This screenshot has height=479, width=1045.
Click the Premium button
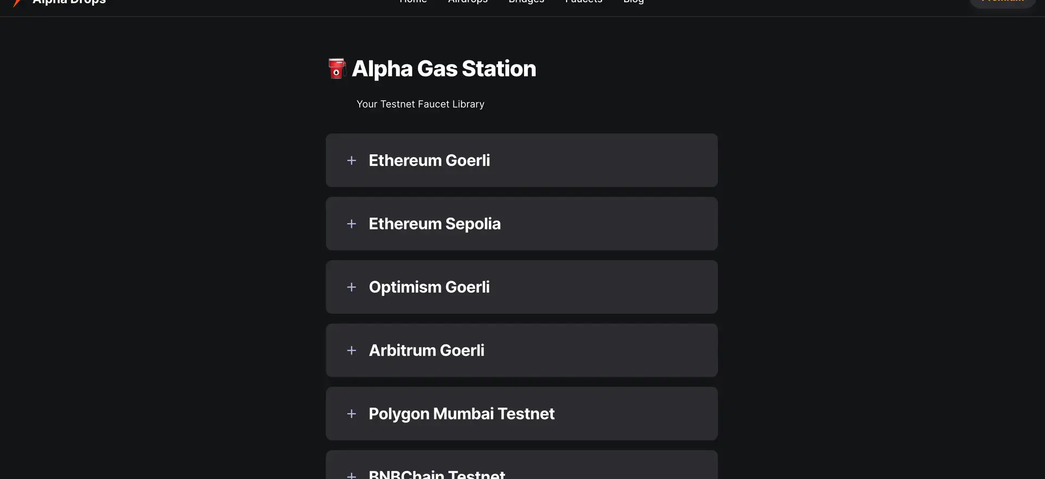(x=1003, y=3)
